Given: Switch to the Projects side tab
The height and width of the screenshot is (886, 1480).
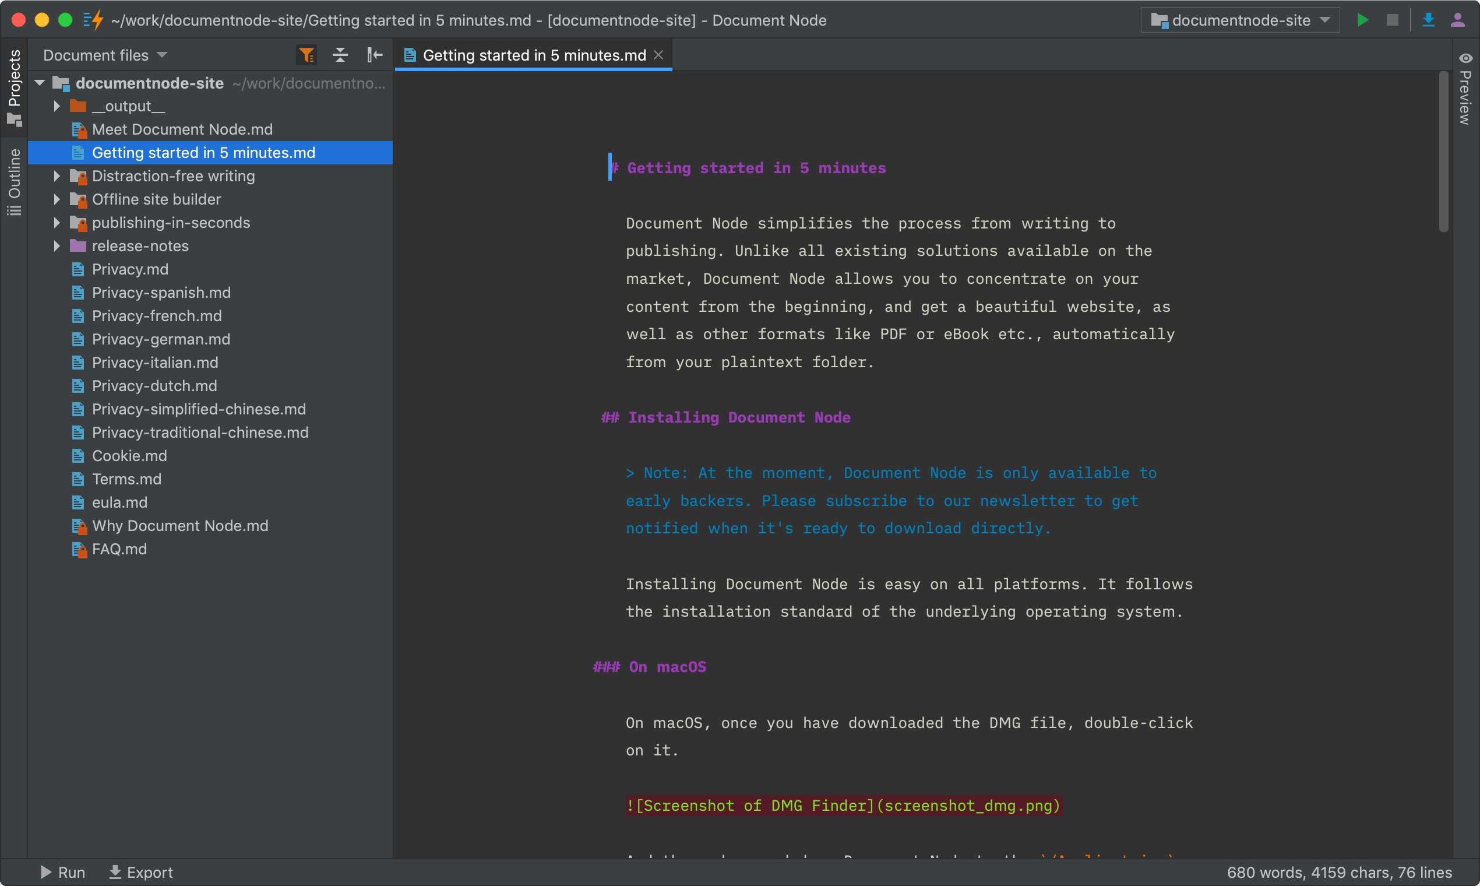Looking at the screenshot, I should pyautogui.click(x=15, y=87).
